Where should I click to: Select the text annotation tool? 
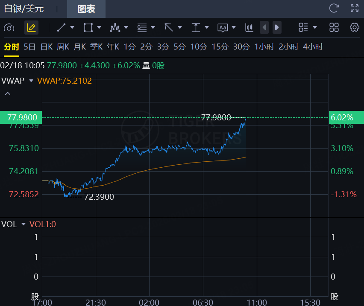[x=223, y=28]
